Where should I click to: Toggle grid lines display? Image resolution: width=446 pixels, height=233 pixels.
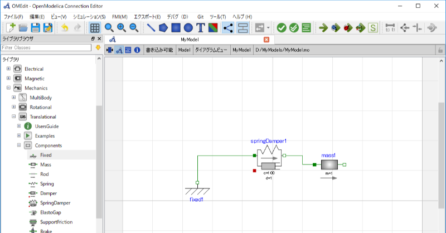(95, 28)
